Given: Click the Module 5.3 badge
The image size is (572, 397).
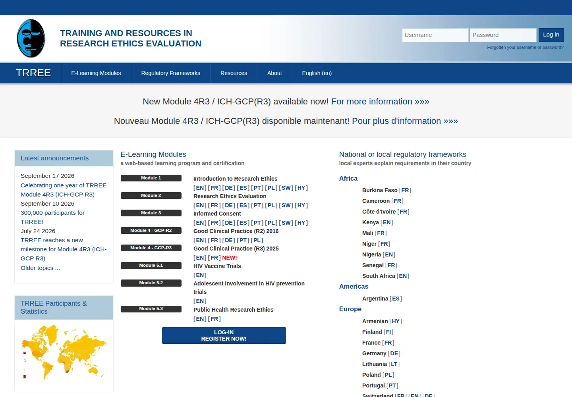Looking at the screenshot, I should pyautogui.click(x=151, y=309).
